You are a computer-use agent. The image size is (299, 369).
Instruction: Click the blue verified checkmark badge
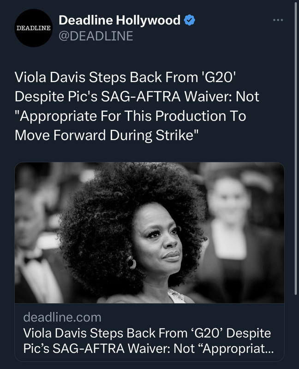tap(189, 20)
